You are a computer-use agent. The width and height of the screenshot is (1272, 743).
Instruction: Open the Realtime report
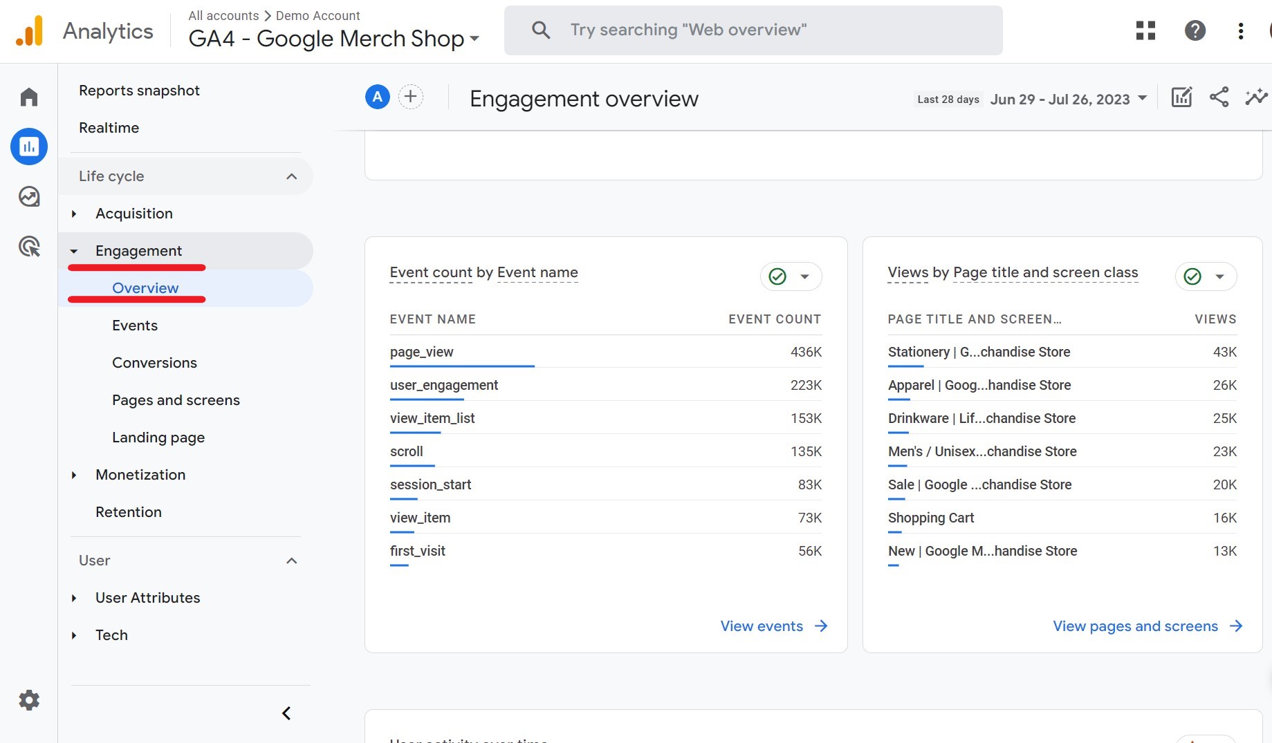click(109, 128)
